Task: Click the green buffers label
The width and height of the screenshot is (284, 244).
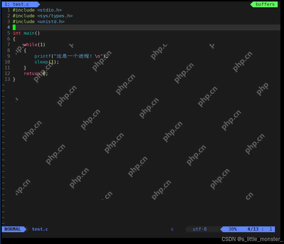Action: click(x=265, y=4)
